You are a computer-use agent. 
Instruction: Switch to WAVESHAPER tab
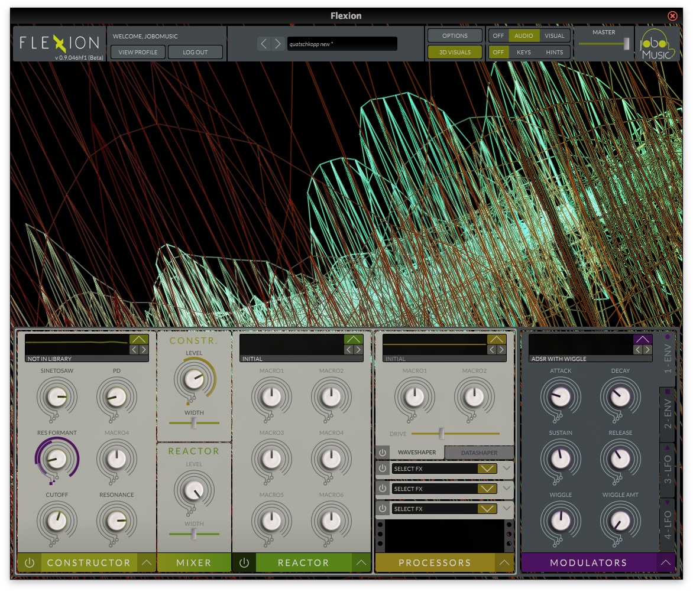pos(417,453)
